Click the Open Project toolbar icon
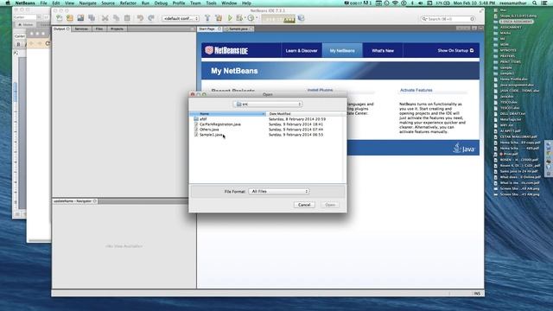The width and height of the screenshot is (553, 311). click(x=80, y=18)
